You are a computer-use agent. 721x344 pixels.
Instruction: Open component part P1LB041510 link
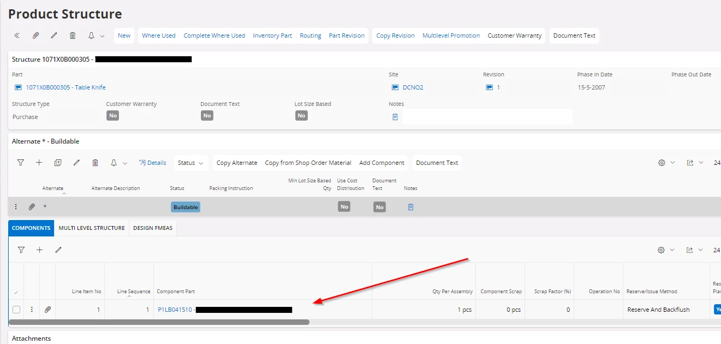coord(175,310)
